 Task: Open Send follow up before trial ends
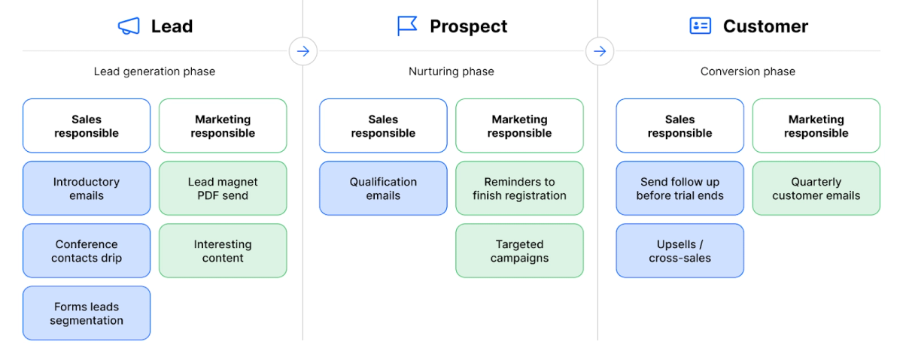tap(680, 189)
